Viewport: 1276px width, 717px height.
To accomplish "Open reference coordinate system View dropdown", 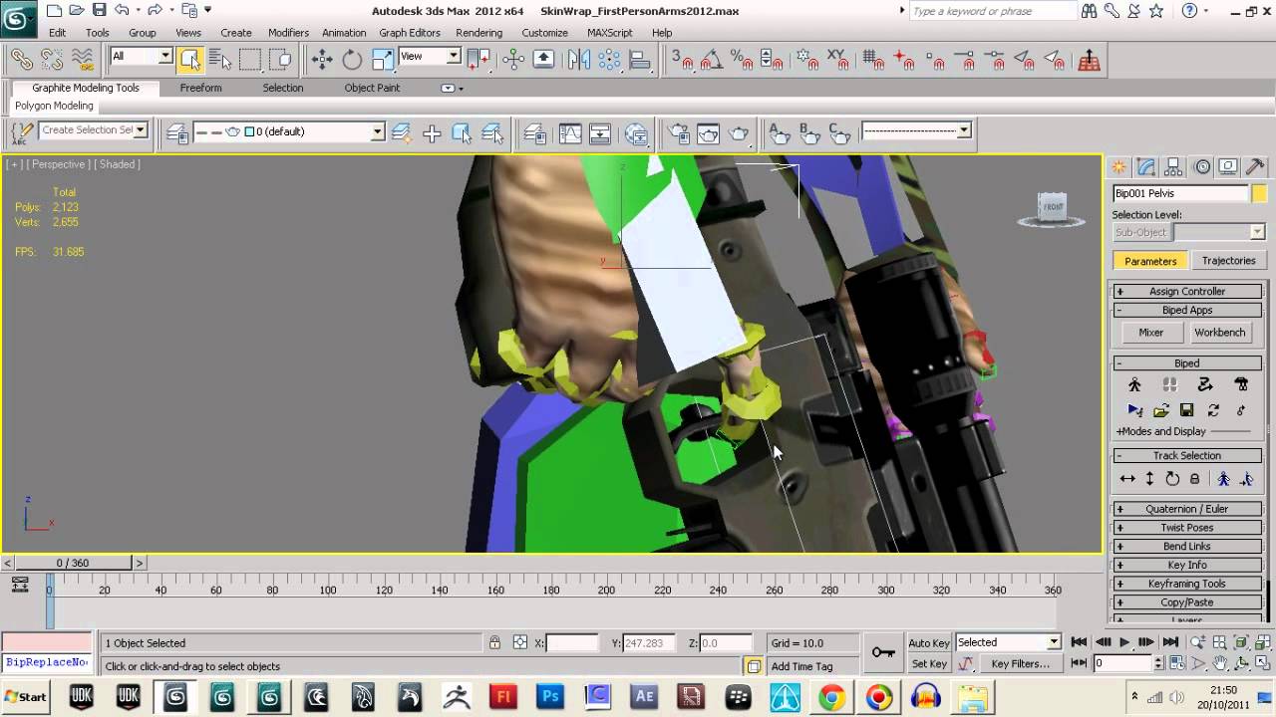I will (x=430, y=57).
